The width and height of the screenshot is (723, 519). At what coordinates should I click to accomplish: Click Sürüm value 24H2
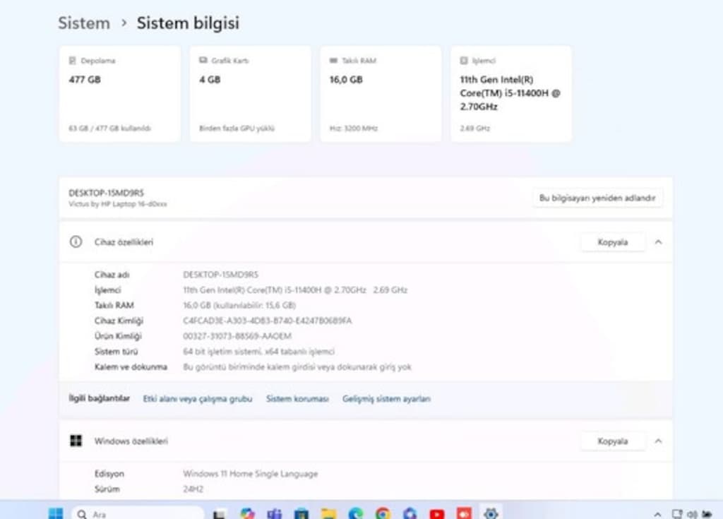(193, 489)
